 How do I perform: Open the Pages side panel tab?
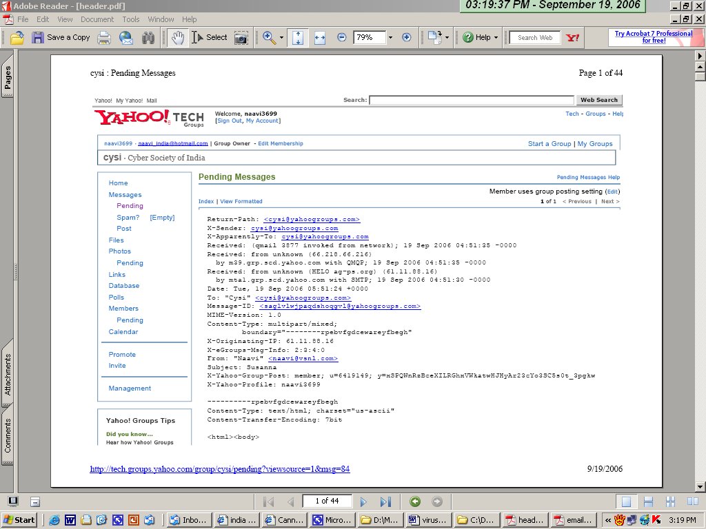[7, 76]
